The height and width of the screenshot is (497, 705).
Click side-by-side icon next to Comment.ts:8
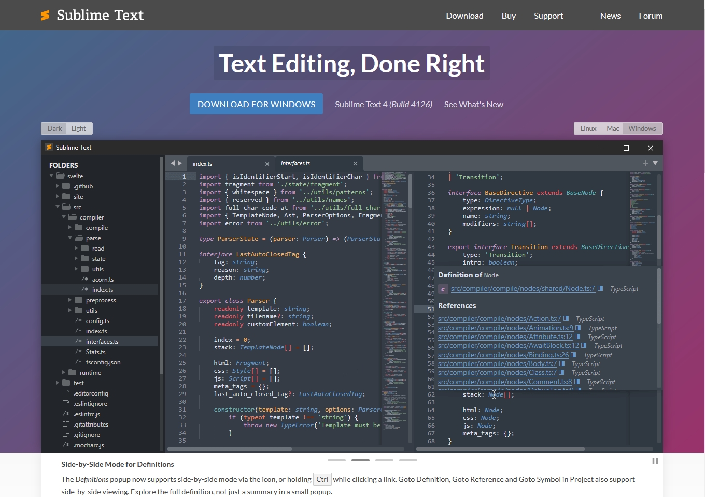[x=577, y=382]
